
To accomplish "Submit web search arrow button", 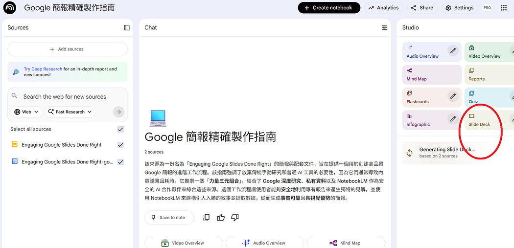I will [118, 112].
